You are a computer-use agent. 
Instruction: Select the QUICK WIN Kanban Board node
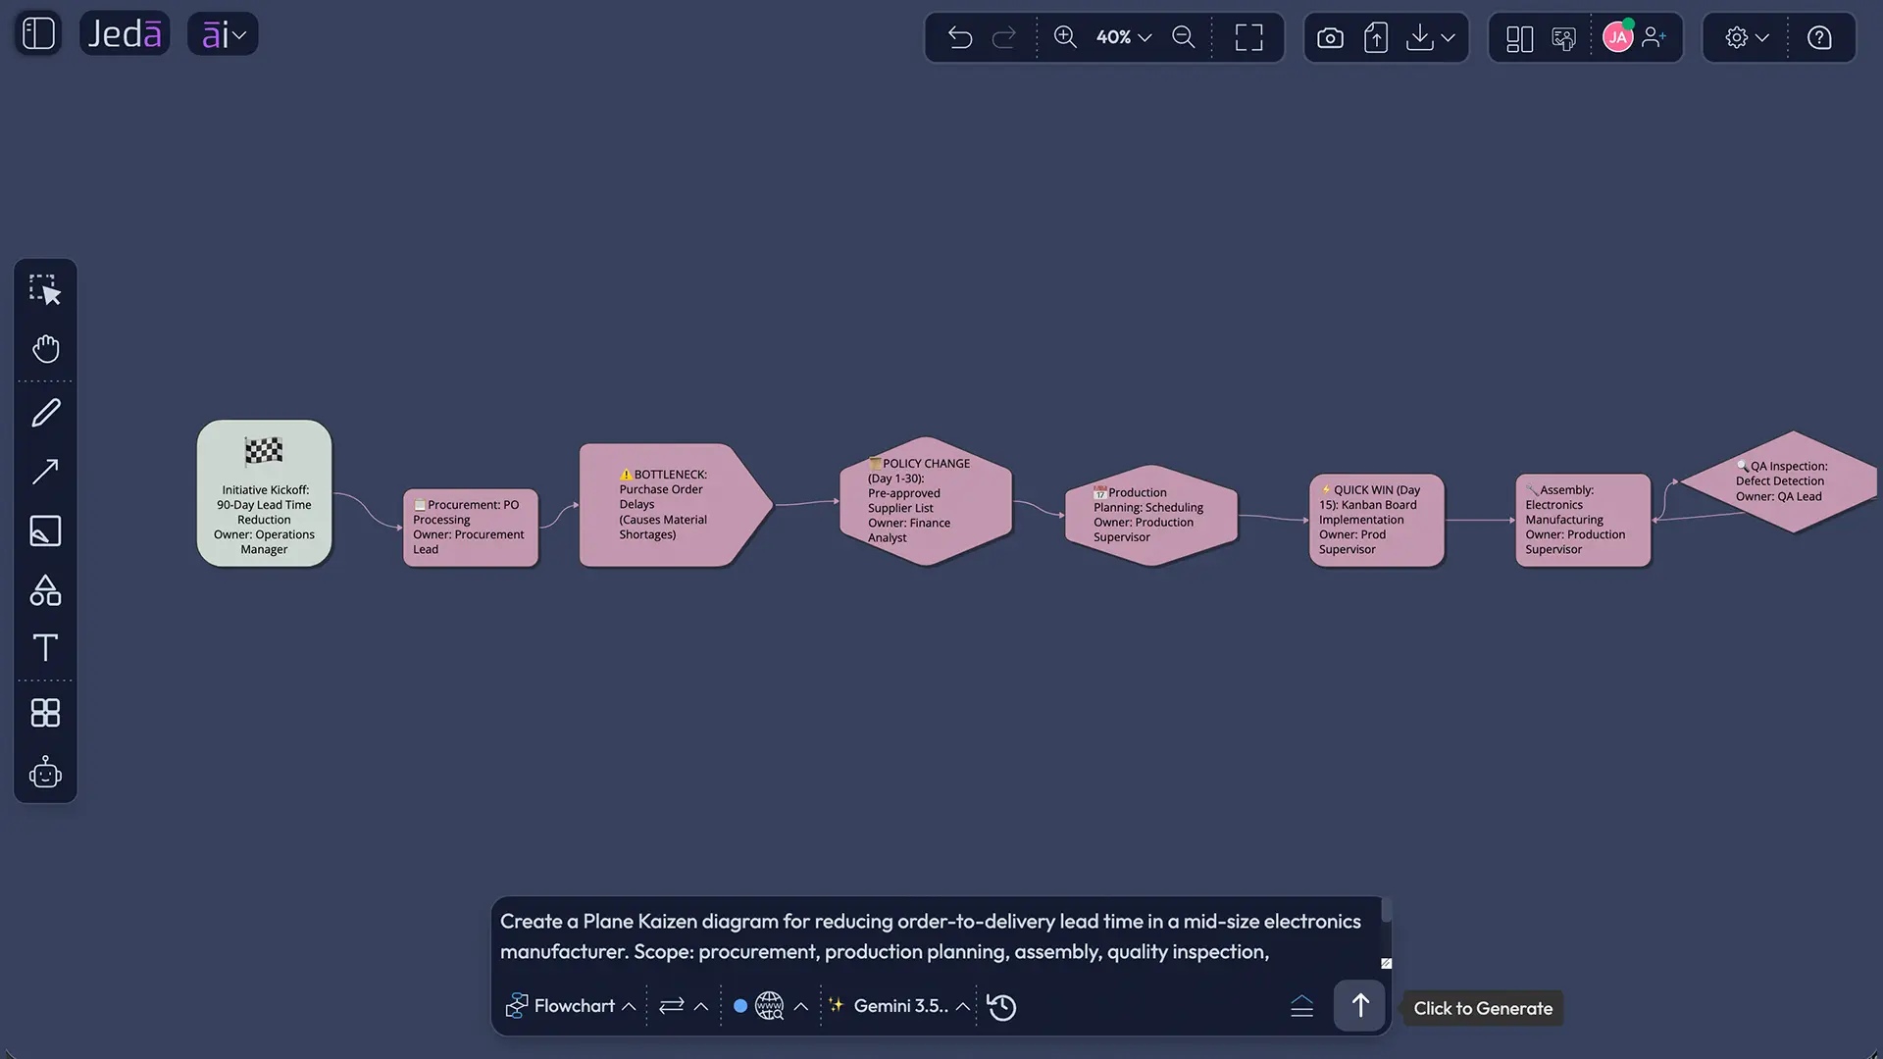tap(1377, 520)
